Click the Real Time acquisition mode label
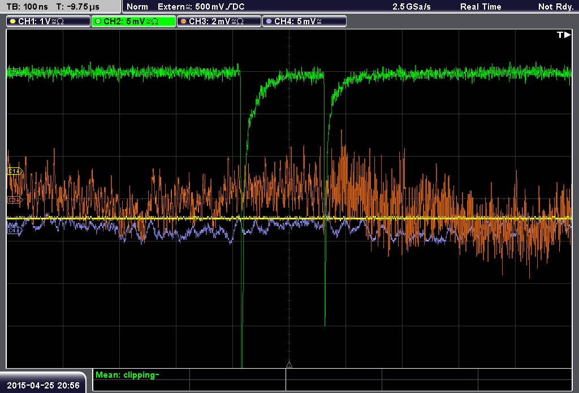579x393 pixels. point(481,7)
